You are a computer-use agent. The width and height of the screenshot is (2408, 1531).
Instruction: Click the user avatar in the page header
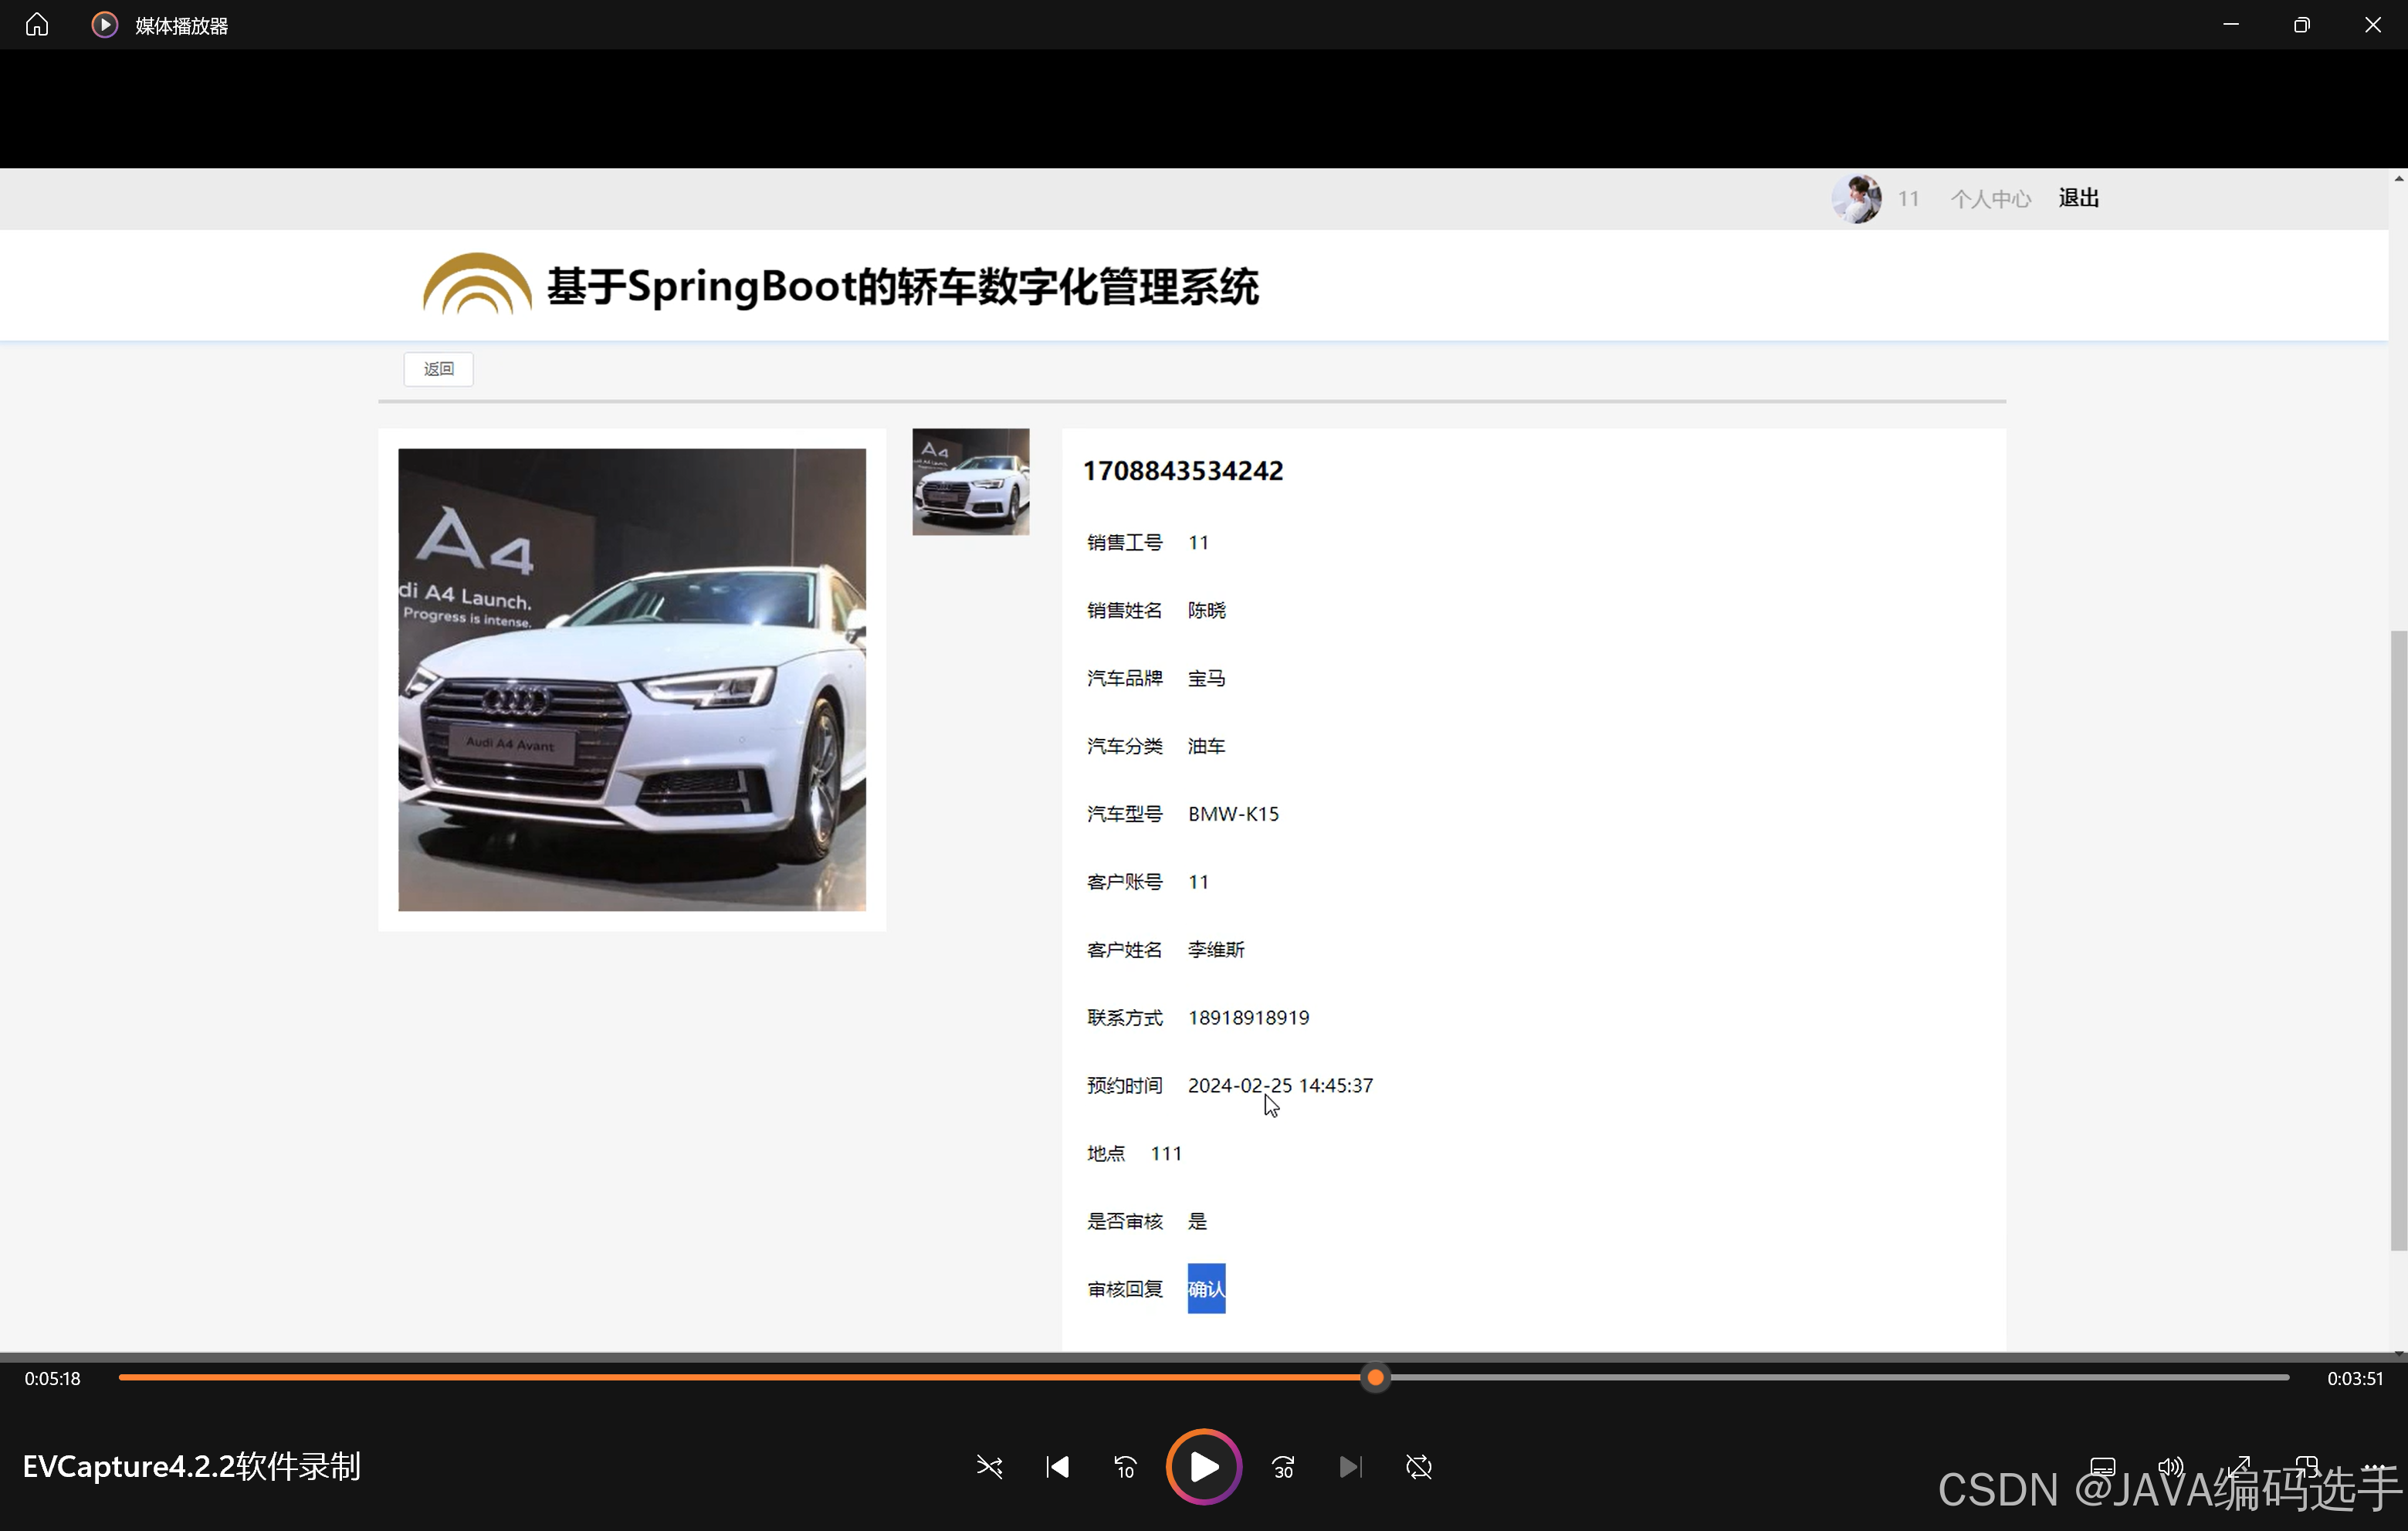pyautogui.click(x=1857, y=198)
